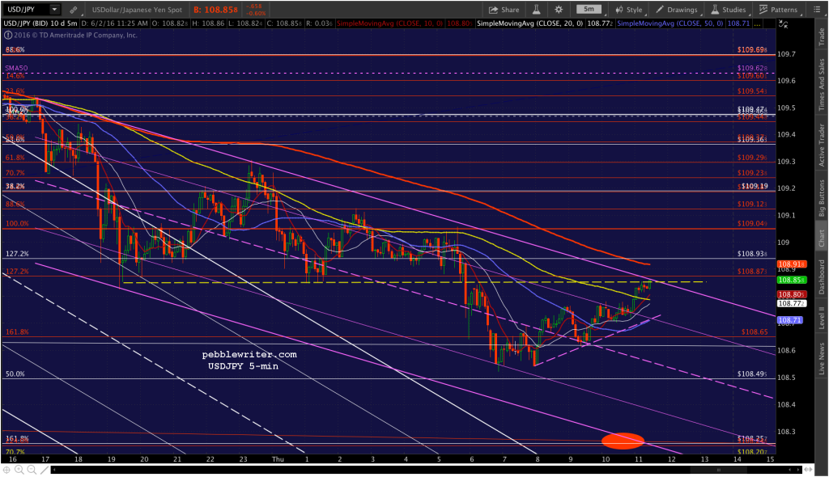Viewport: 829px width, 477px height.
Task: Click the zoom in magnifier icon
Action: point(19,470)
